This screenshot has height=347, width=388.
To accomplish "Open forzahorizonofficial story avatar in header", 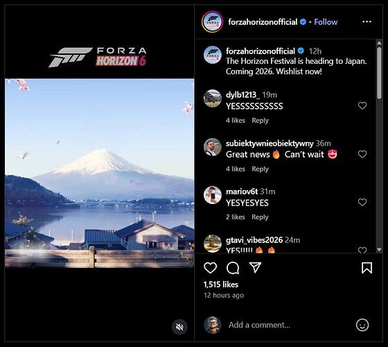I will [x=212, y=22].
